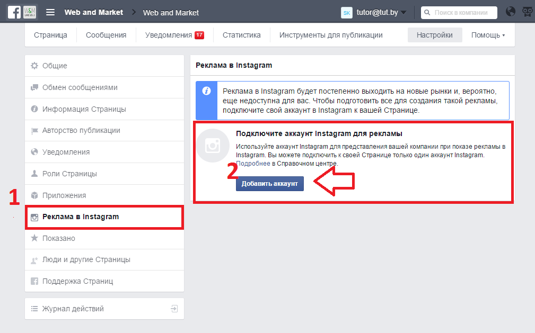
Task: Open the Показано settings section
Action: coord(104,238)
